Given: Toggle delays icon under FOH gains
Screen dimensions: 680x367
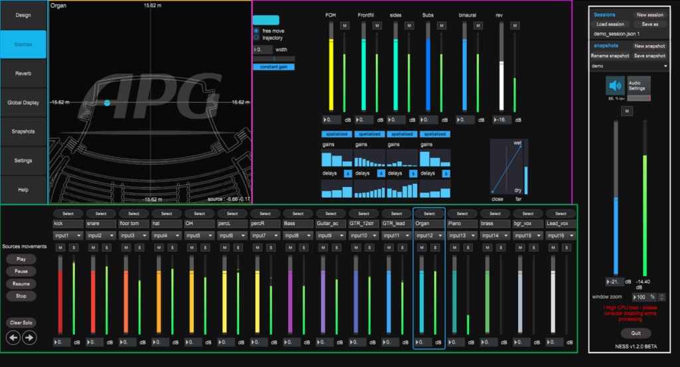Looking at the screenshot, I should click(x=348, y=173).
